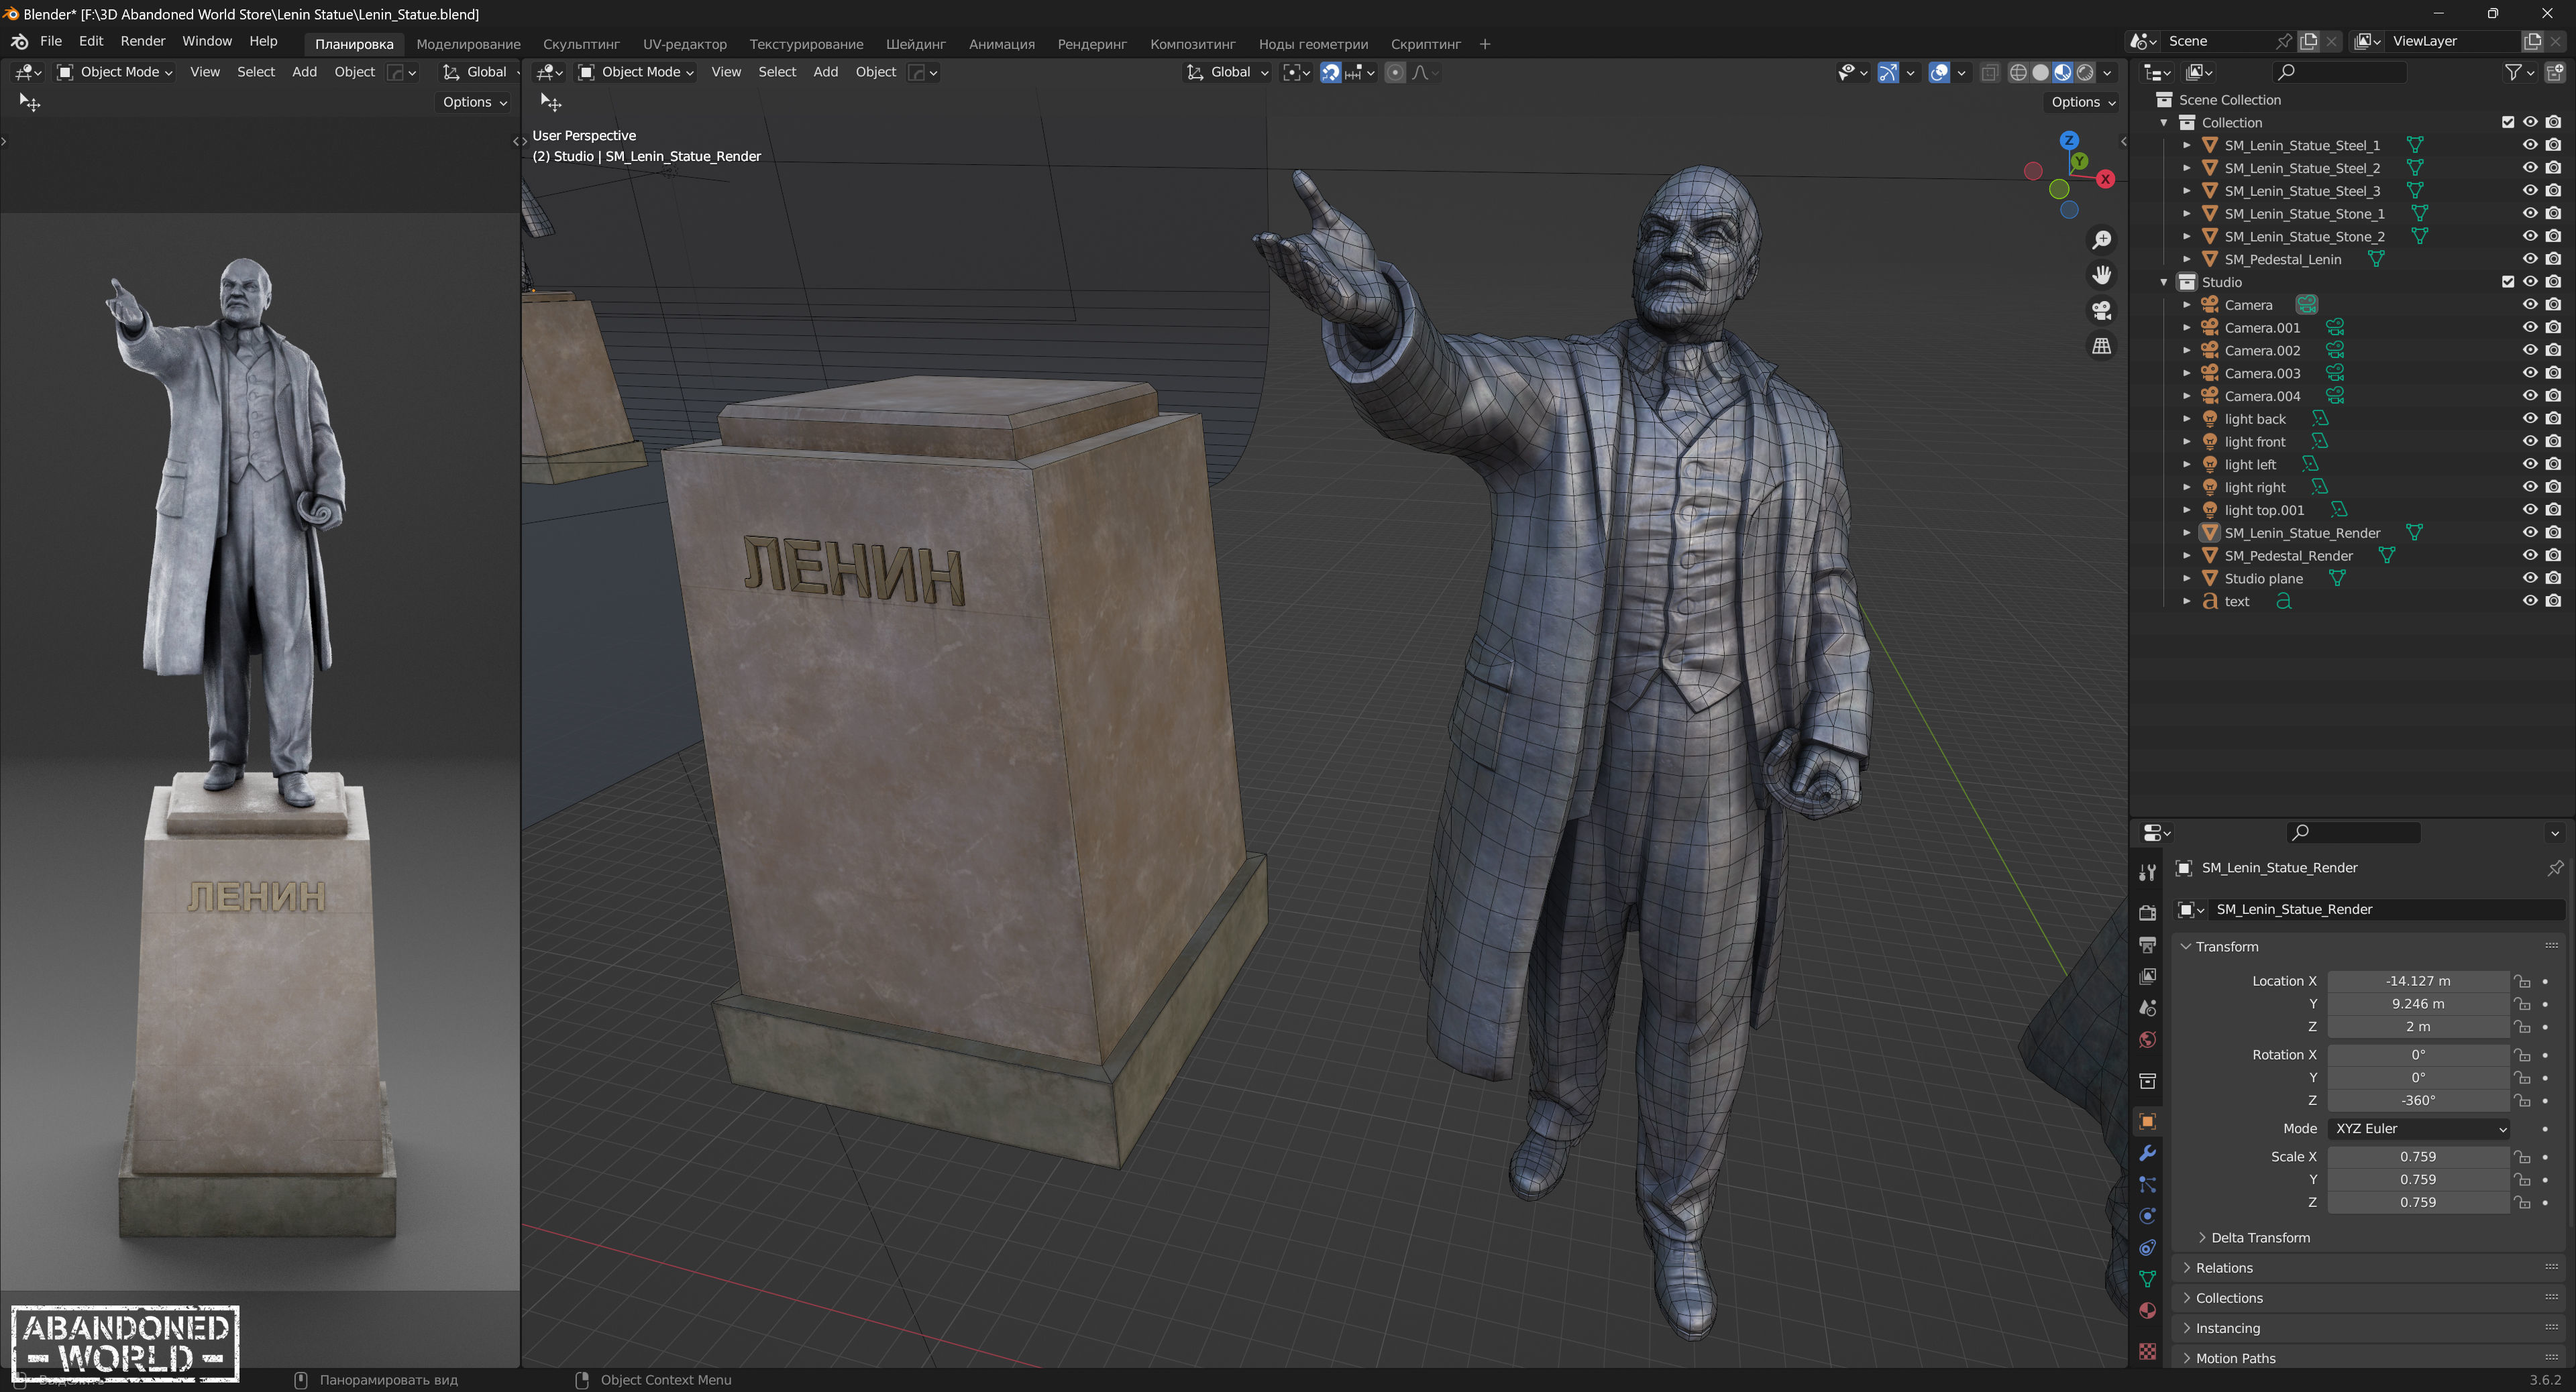This screenshot has height=1392, width=2576.
Task: Open the Object Data mesh properties tab
Action: pos(2147,1279)
